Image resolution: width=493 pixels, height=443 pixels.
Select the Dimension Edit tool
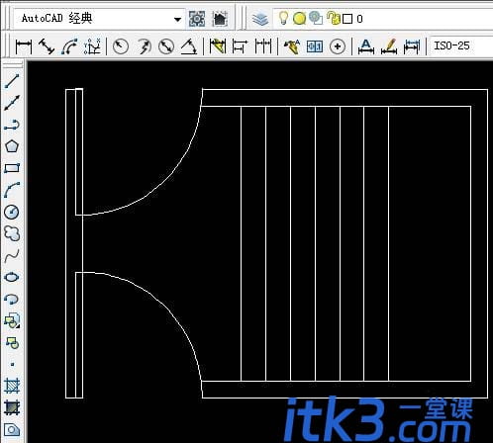366,46
